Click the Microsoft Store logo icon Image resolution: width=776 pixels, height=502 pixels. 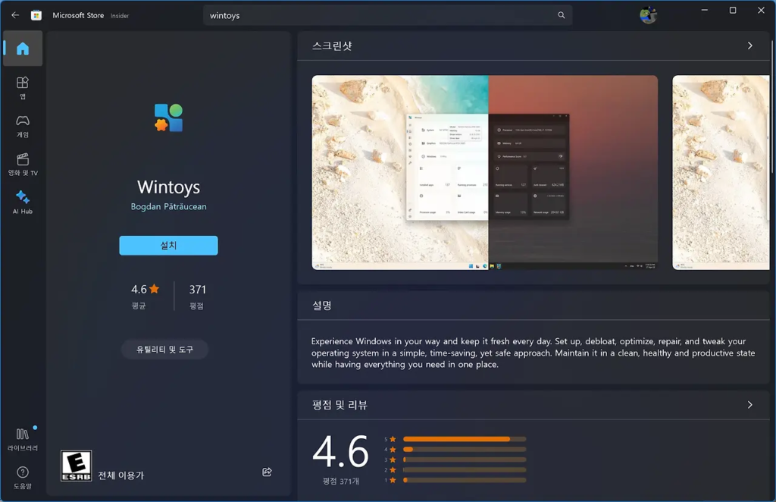point(36,15)
